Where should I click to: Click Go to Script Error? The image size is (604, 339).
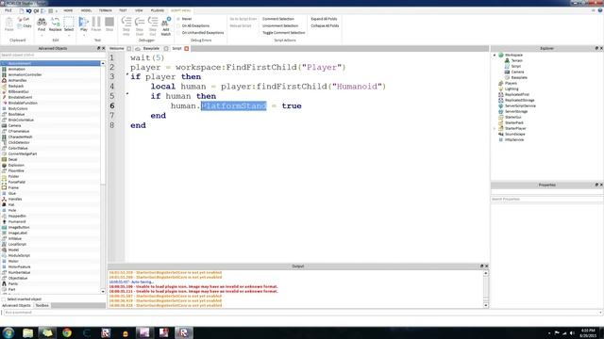[x=243, y=19]
